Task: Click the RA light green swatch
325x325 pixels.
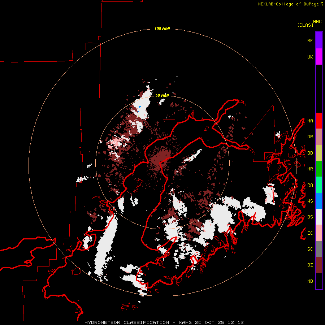Action: tap(319, 185)
